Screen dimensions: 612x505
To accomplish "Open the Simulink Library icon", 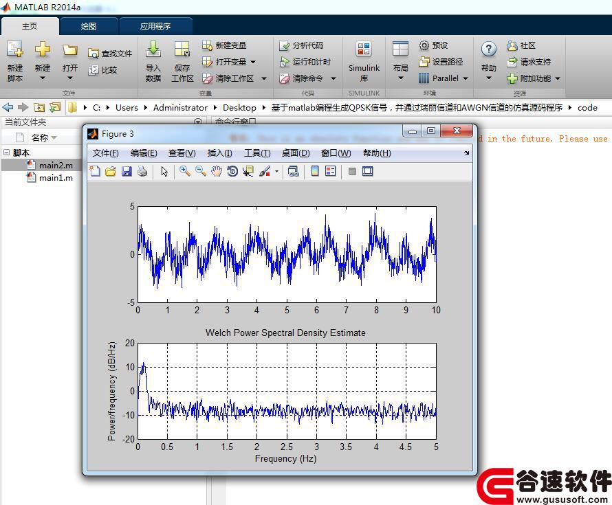I will click(x=364, y=49).
